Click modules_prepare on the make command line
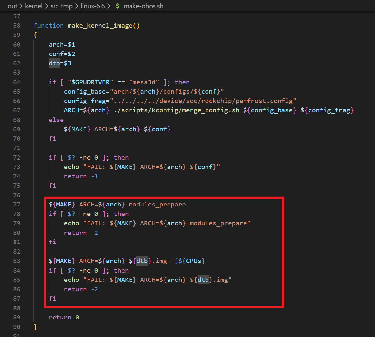375x337 pixels. click(157, 205)
